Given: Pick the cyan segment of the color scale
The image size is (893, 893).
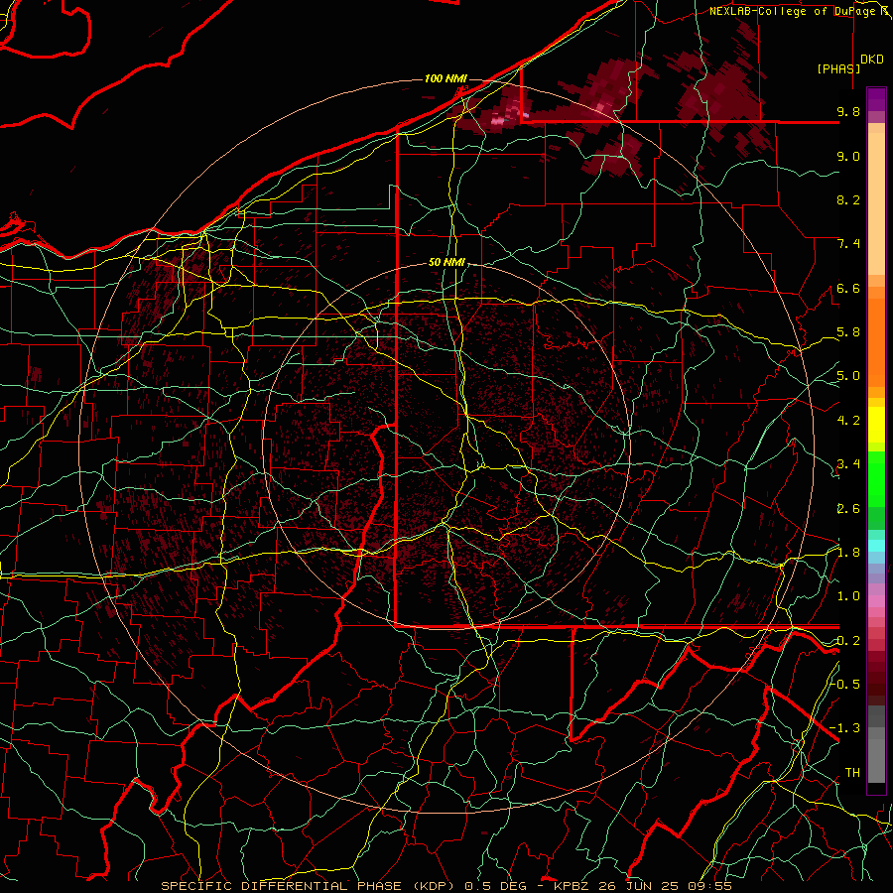Looking at the screenshot, I should [876, 545].
